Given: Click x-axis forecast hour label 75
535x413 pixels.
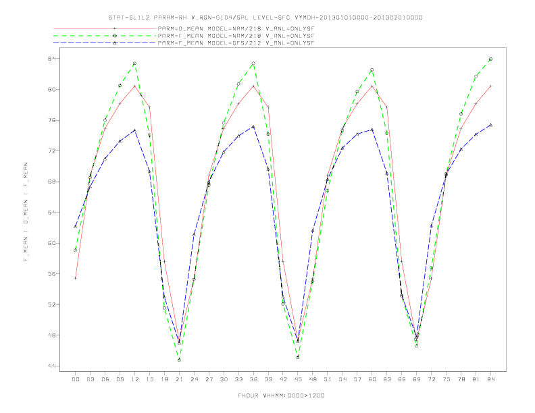Looking at the screenshot, I should 447,379.
